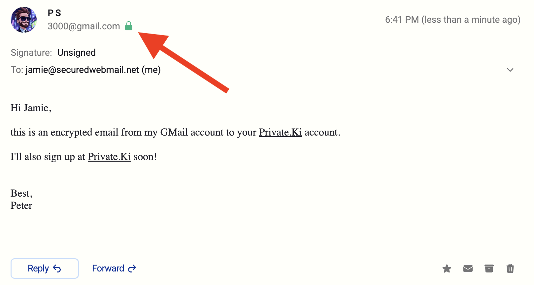534x285 pixels.
Task: Reply to Peter's email
Action: click(x=45, y=269)
